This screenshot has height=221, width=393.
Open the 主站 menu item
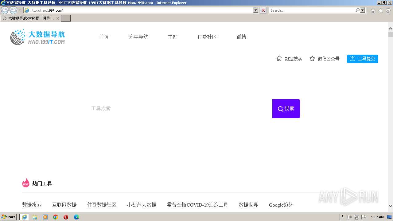pos(173,37)
